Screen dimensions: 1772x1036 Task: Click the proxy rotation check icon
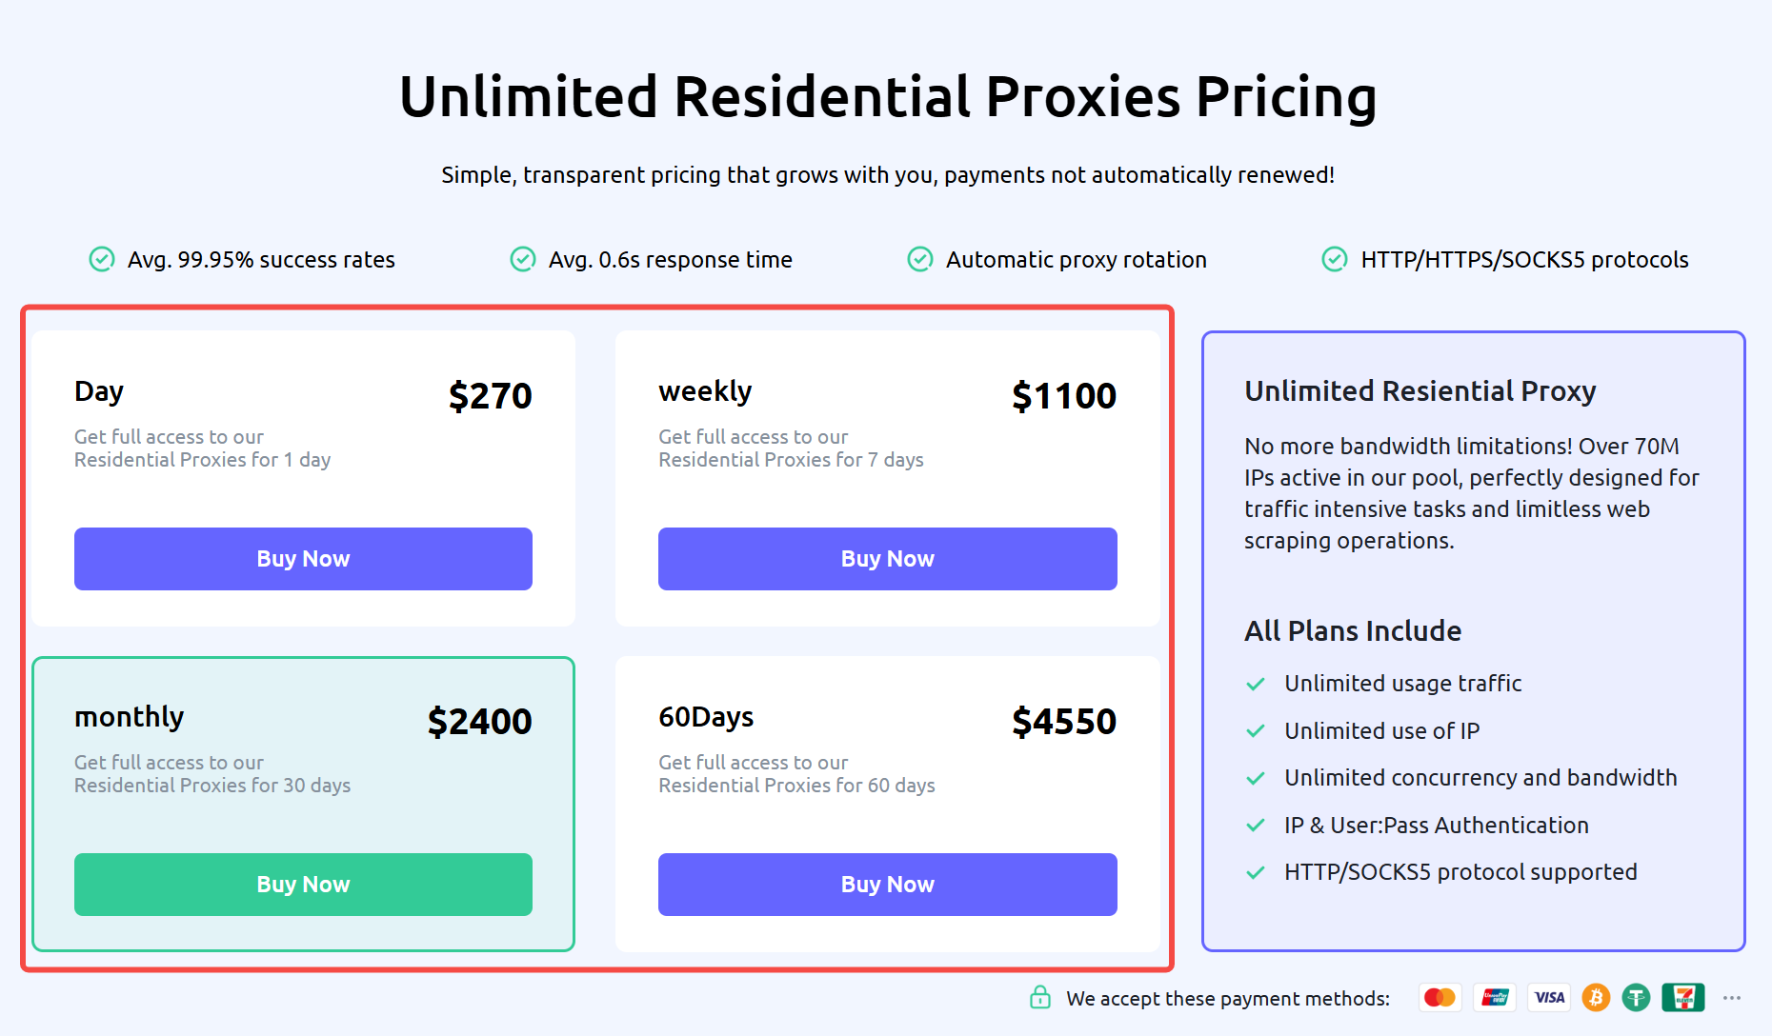point(919,259)
